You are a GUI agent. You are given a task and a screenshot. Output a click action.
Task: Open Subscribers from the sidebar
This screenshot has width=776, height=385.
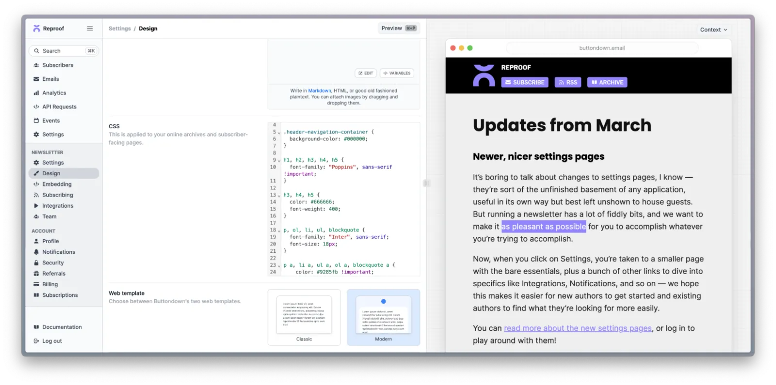tap(57, 65)
